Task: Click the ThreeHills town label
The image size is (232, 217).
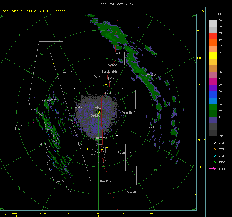Action: point(129,113)
